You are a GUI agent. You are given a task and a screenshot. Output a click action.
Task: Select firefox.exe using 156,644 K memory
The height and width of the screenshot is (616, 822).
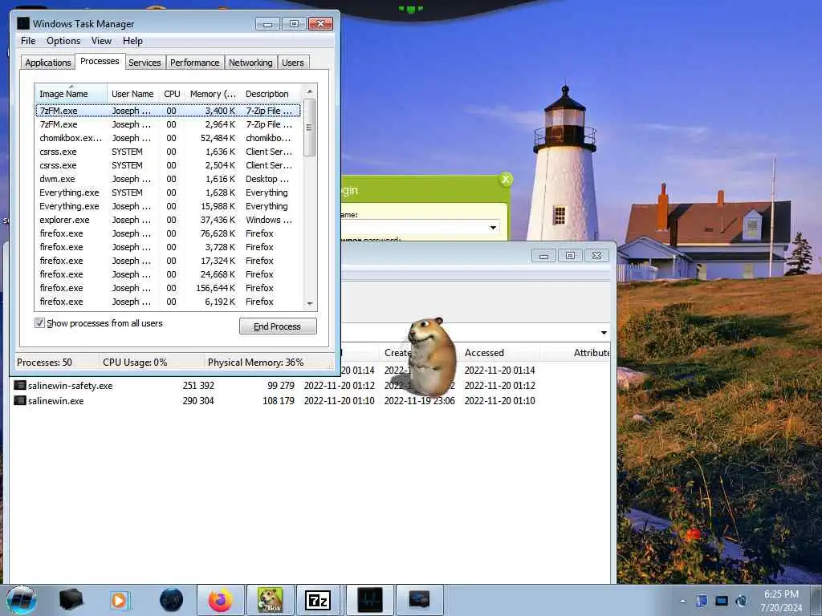point(168,288)
